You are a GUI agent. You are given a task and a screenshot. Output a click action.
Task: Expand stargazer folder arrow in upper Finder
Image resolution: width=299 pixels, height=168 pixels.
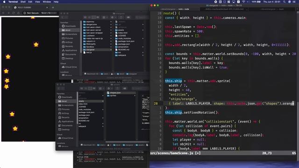click(111, 50)
